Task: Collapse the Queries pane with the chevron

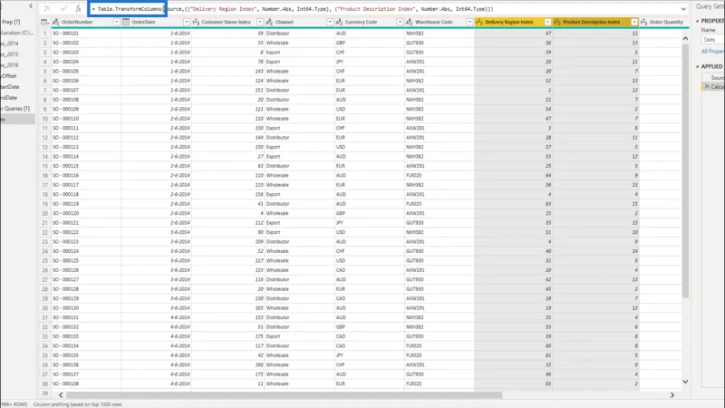Action: click(x=31, y=6)
